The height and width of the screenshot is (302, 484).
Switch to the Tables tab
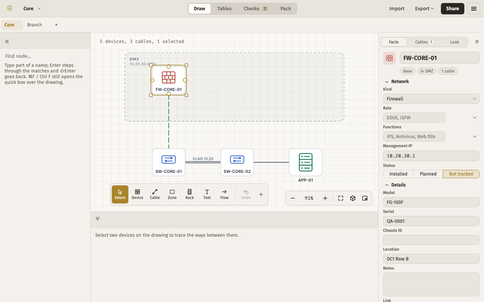(x=224, y=9)
